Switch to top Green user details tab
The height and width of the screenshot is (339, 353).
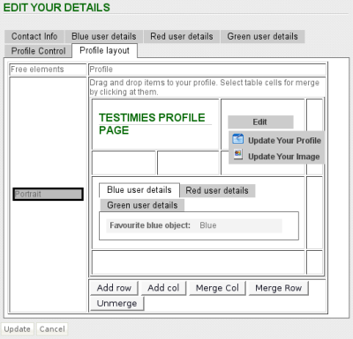[262, 36]
